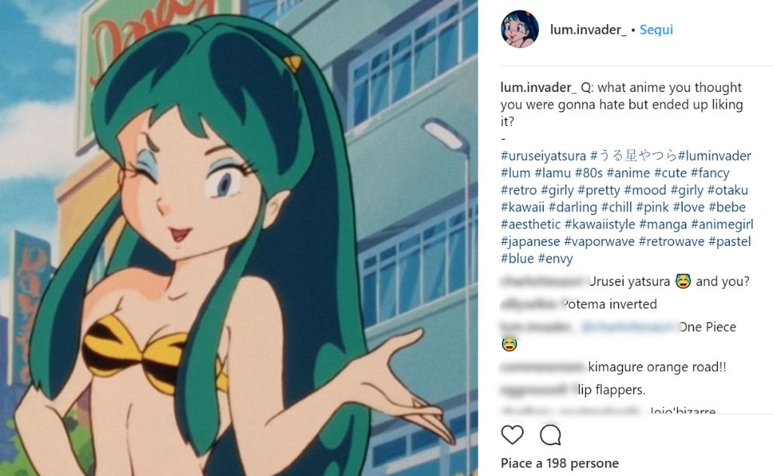
Task: Open the #vaporwave hashtag
Action: (599, 241)
